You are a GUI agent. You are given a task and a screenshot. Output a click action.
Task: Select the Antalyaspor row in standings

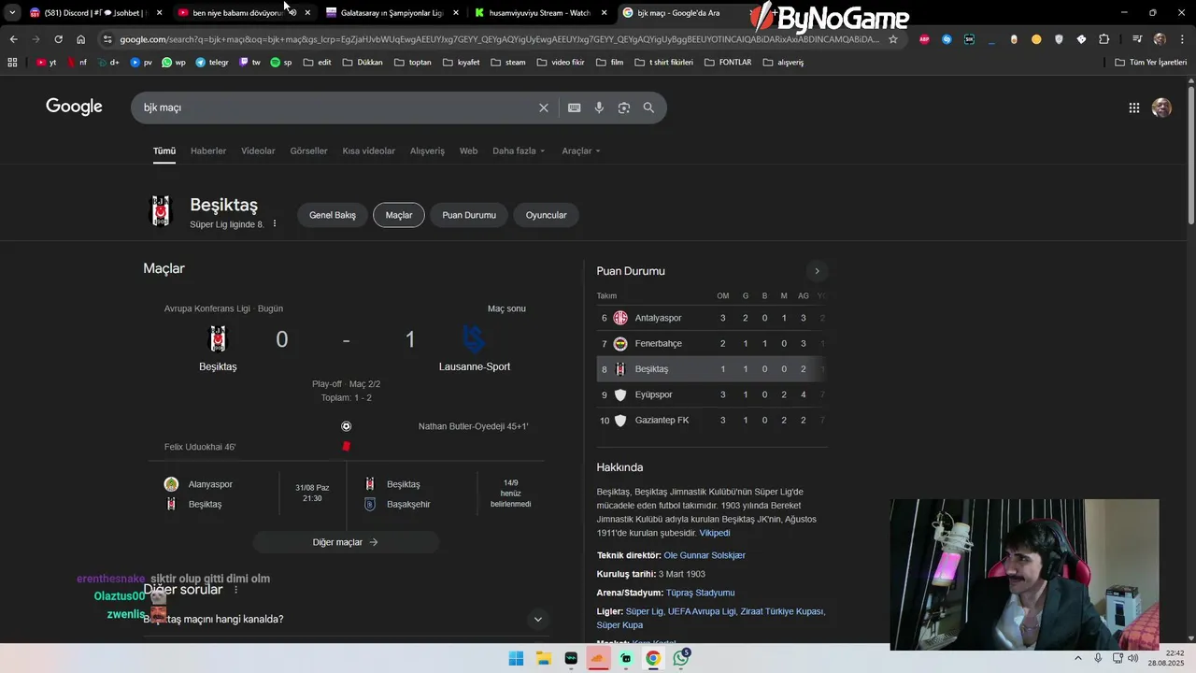tap(712, 318)
